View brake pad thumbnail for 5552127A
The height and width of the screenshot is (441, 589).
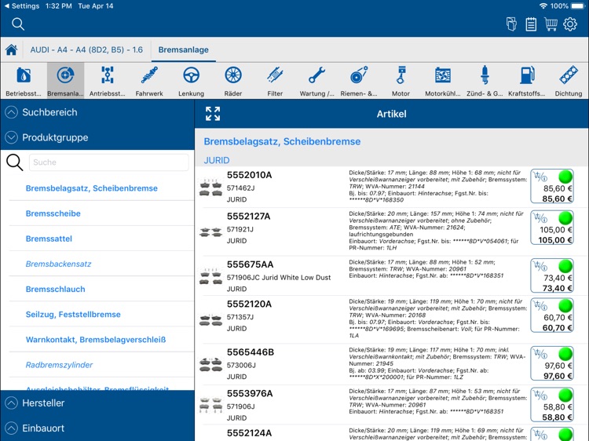coord(210,232)
